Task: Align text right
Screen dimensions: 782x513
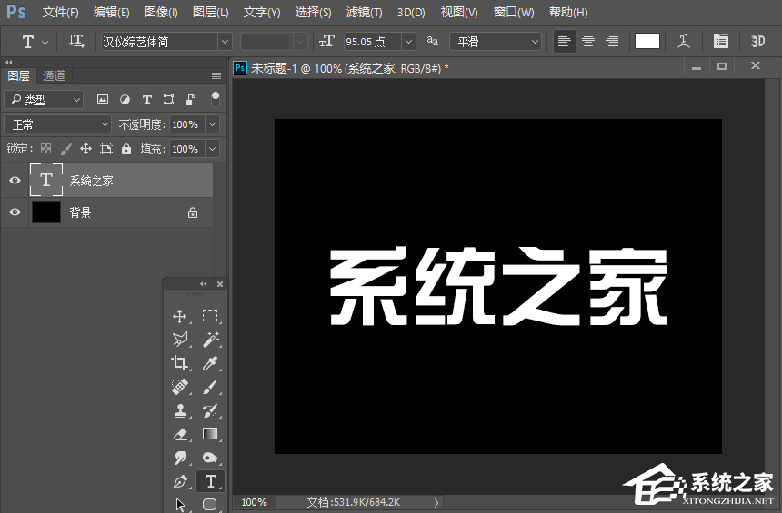Action: (612, 41)
